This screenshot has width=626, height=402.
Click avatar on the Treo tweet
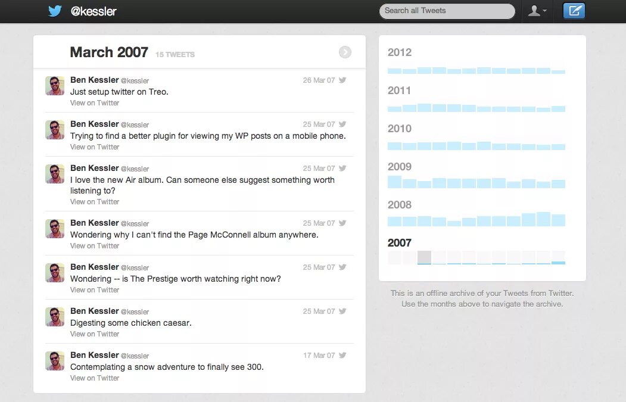coord(55,86)
